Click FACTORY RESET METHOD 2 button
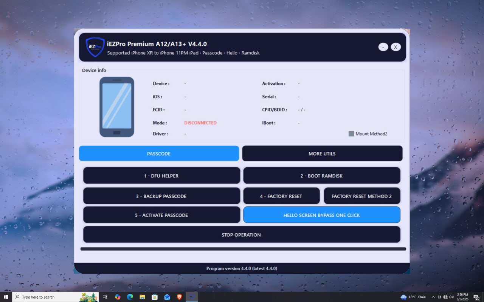Viewport: 484px width, 302px height. click(362, 196)
